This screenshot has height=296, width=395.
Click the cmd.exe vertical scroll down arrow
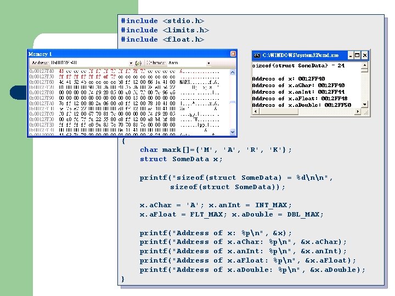coord(364,104)
